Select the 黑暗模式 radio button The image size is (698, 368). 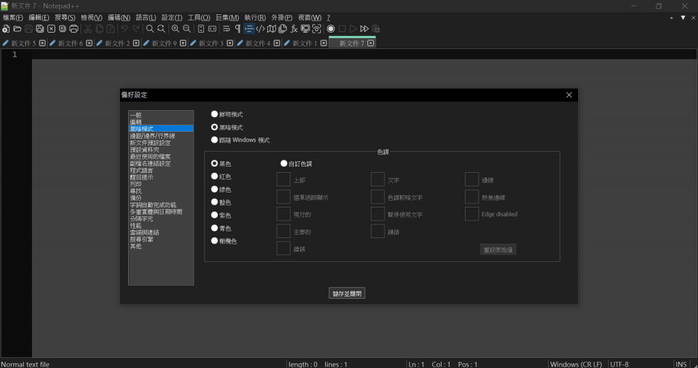click(x=215, y=127)
